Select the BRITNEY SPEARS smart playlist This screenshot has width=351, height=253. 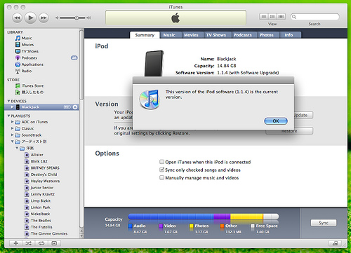(x=42, y=167)
